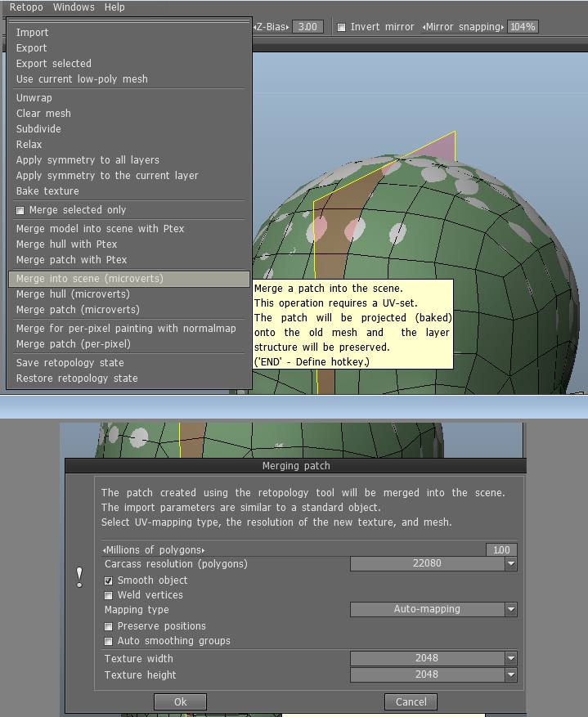Click the Merging patch title bar
This screenshot has height=717, width=588.
(x=295, y=466)
